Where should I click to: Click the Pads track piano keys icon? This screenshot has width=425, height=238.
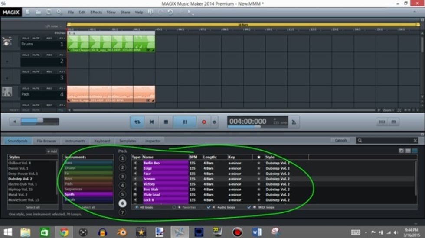point(7,91)
